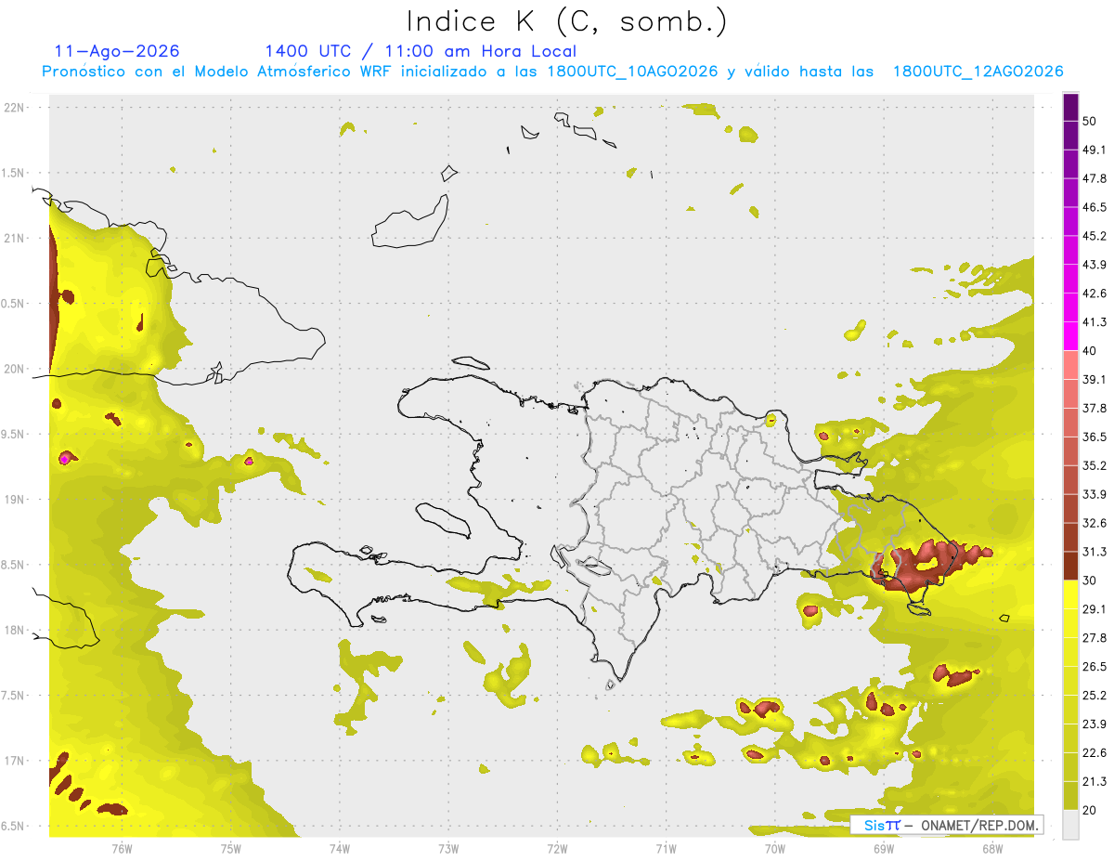Viewport: 1114px width, 861px height.
Task: Click the "20" color bar value
Action: [x=1090, y=810]
